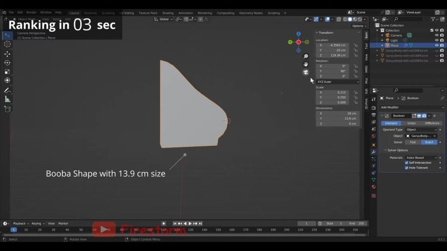
Task: Open the Playback menu in timeline
Action: 20,224
